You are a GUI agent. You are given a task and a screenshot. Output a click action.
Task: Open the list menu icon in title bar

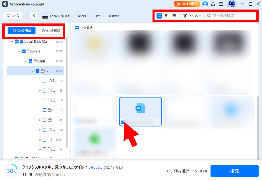coord(221,4)
